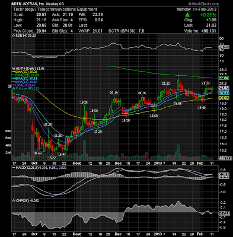Click the P/E ratio value 22.36
This screenshot has height=237, width=233.
tap(98, 15)
